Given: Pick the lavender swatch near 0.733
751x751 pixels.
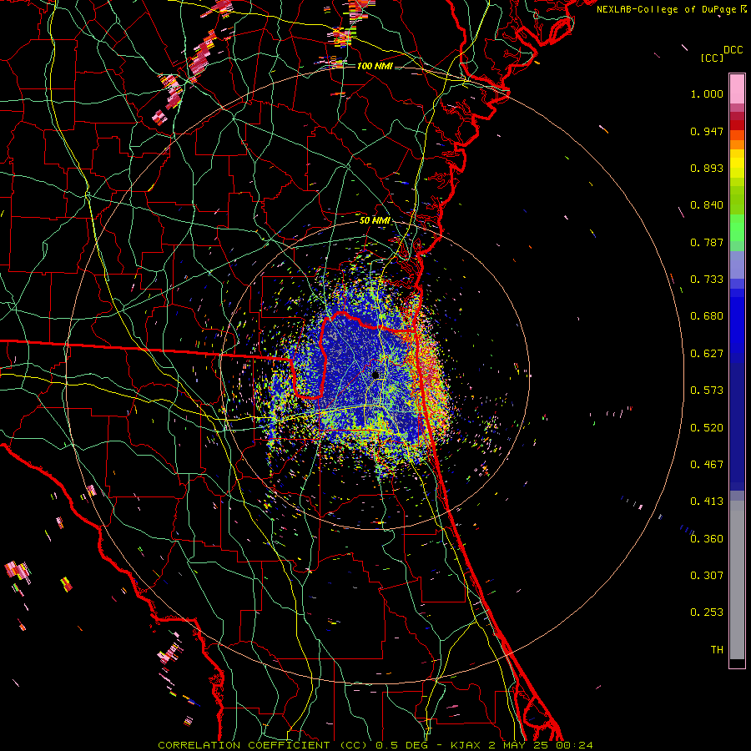Looking at the screenshot, I should click(x=737, y=265).
